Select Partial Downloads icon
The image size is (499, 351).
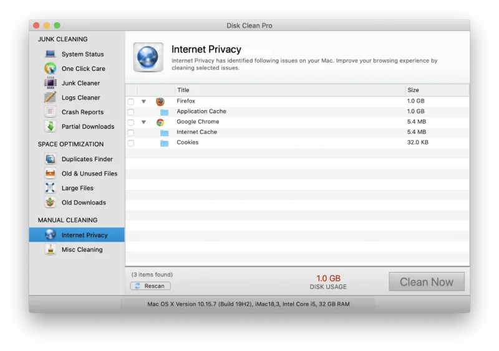point(51,126)
